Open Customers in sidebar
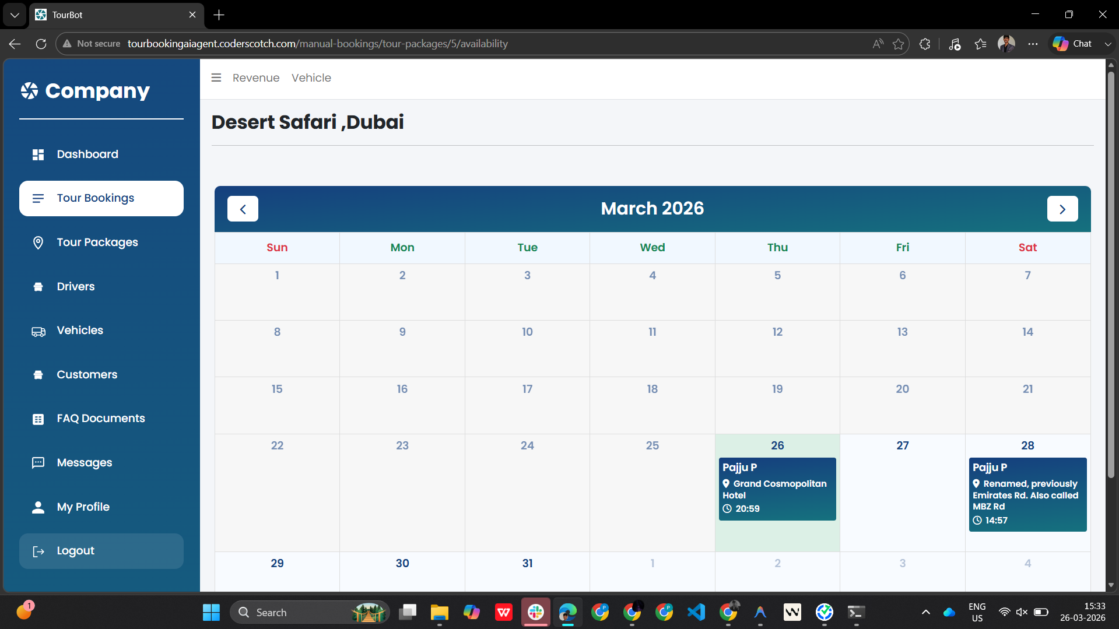The image size is (1119, 629). point(101,375)
